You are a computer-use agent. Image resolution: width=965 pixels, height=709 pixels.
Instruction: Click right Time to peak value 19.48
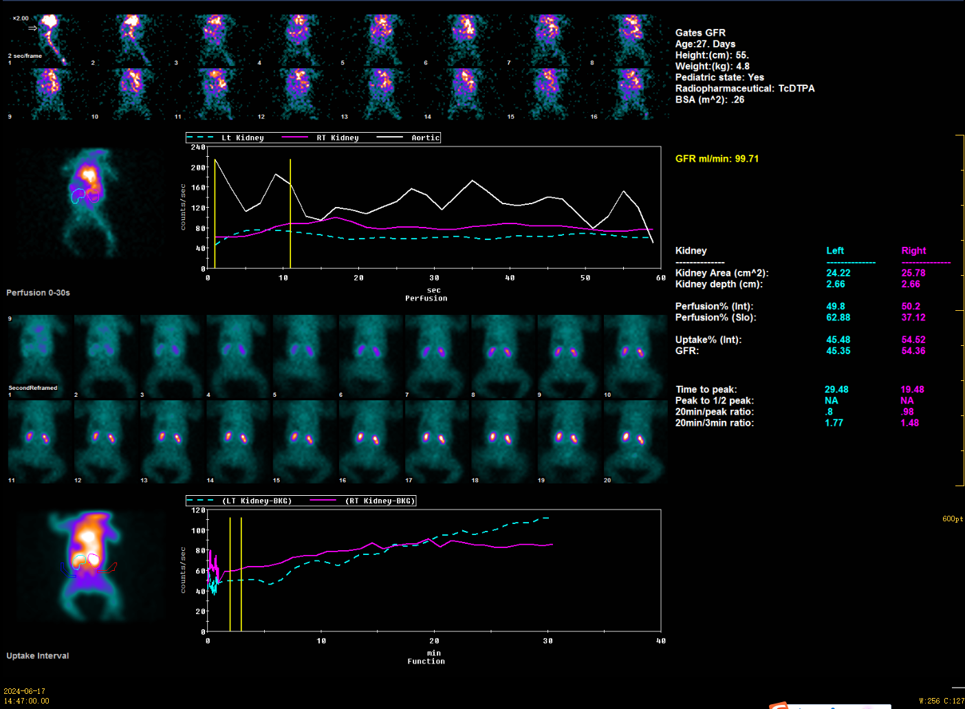912,389
